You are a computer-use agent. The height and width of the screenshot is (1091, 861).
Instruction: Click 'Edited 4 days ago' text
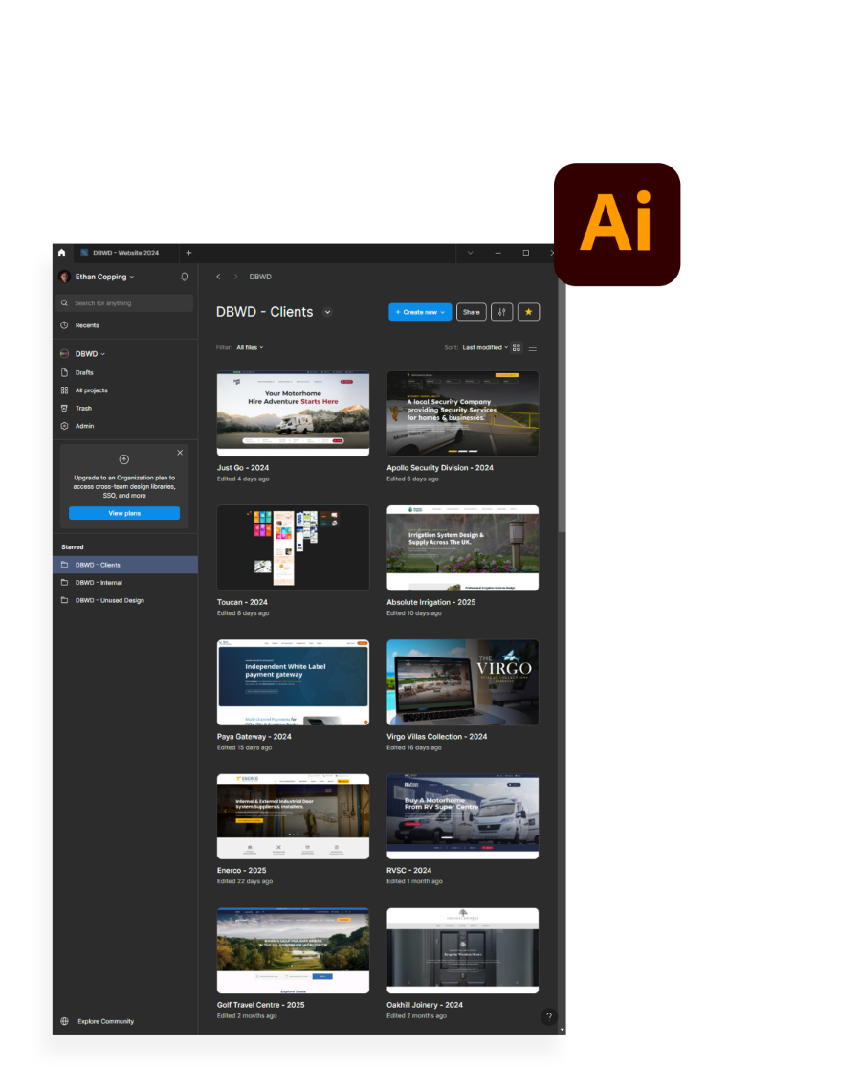243,479
